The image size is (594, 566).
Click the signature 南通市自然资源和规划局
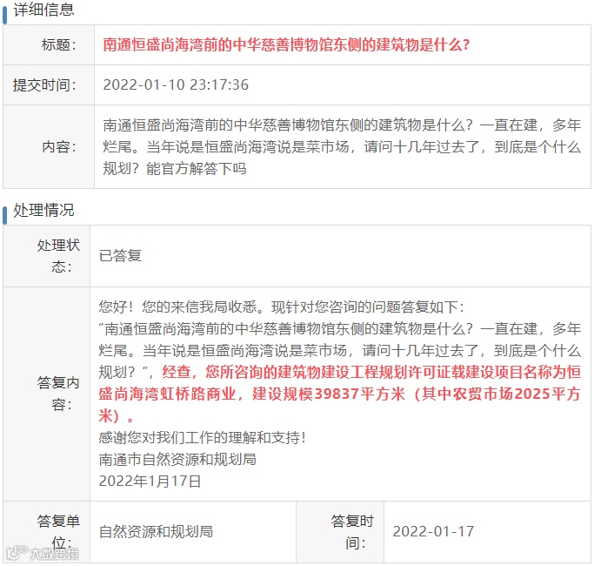(x=177, y=460)
